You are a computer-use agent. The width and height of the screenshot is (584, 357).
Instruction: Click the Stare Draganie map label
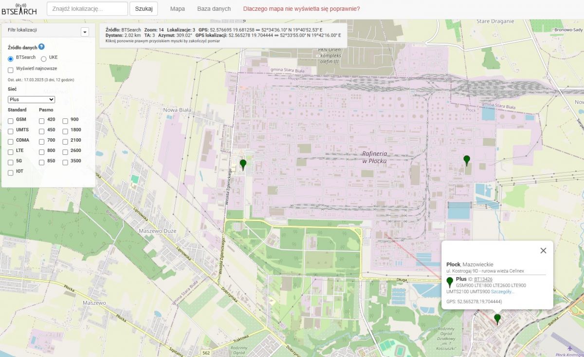coord(495,21)
